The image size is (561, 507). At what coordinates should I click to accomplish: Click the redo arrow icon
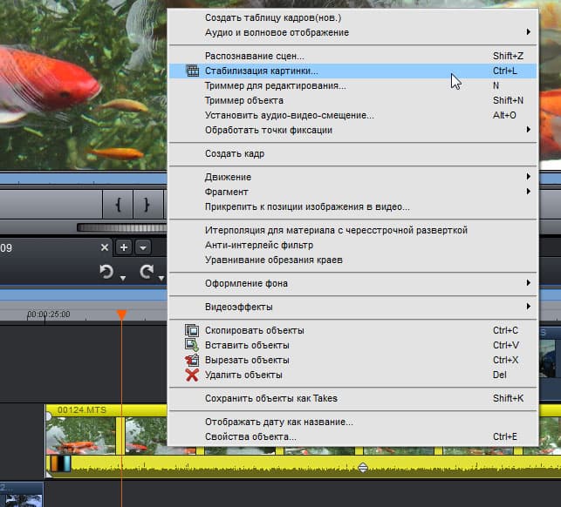point(147,272)
